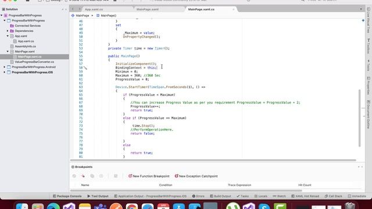Viewport: 372px width, 209px height.
Task: Open AssemblyInfo.cs in the solution tree
Action: coord(25,46)
